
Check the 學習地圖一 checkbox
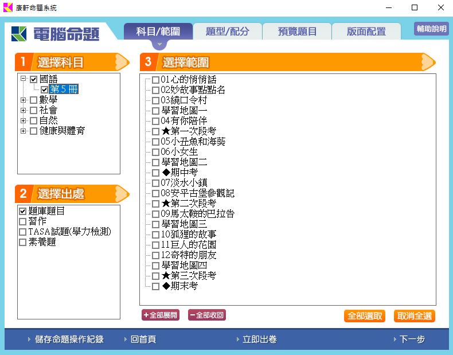pyautogui.click(x=155, y=111)
